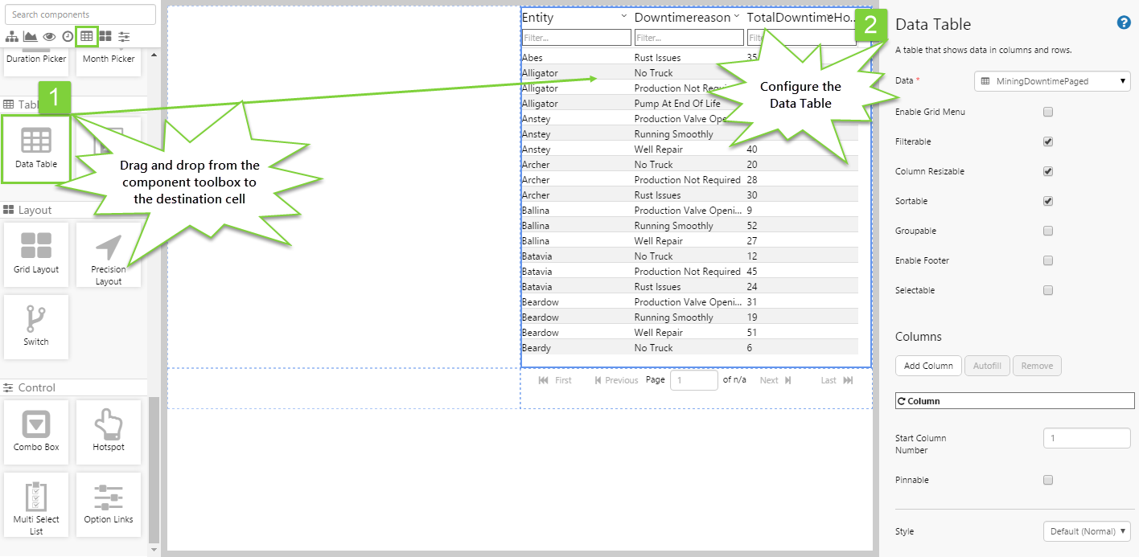Expand the Style Default (Normal) dropdown

[1086, 531]
